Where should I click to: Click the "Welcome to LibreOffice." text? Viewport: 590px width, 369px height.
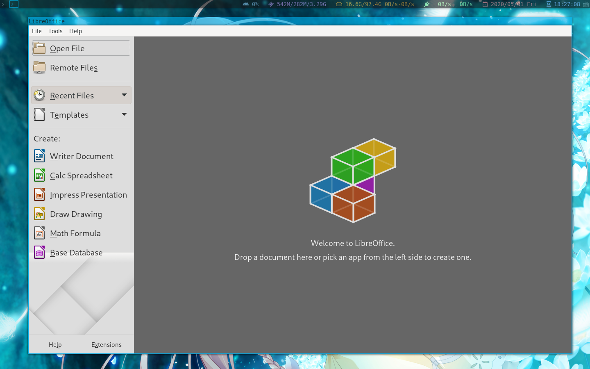coord(353,243)
